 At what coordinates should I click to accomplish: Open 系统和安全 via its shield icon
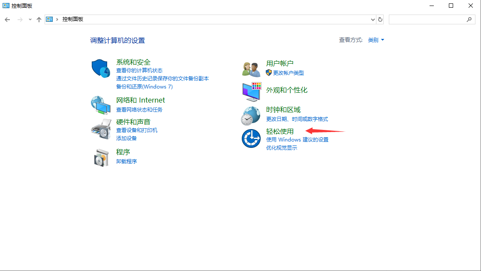point(100,68)
